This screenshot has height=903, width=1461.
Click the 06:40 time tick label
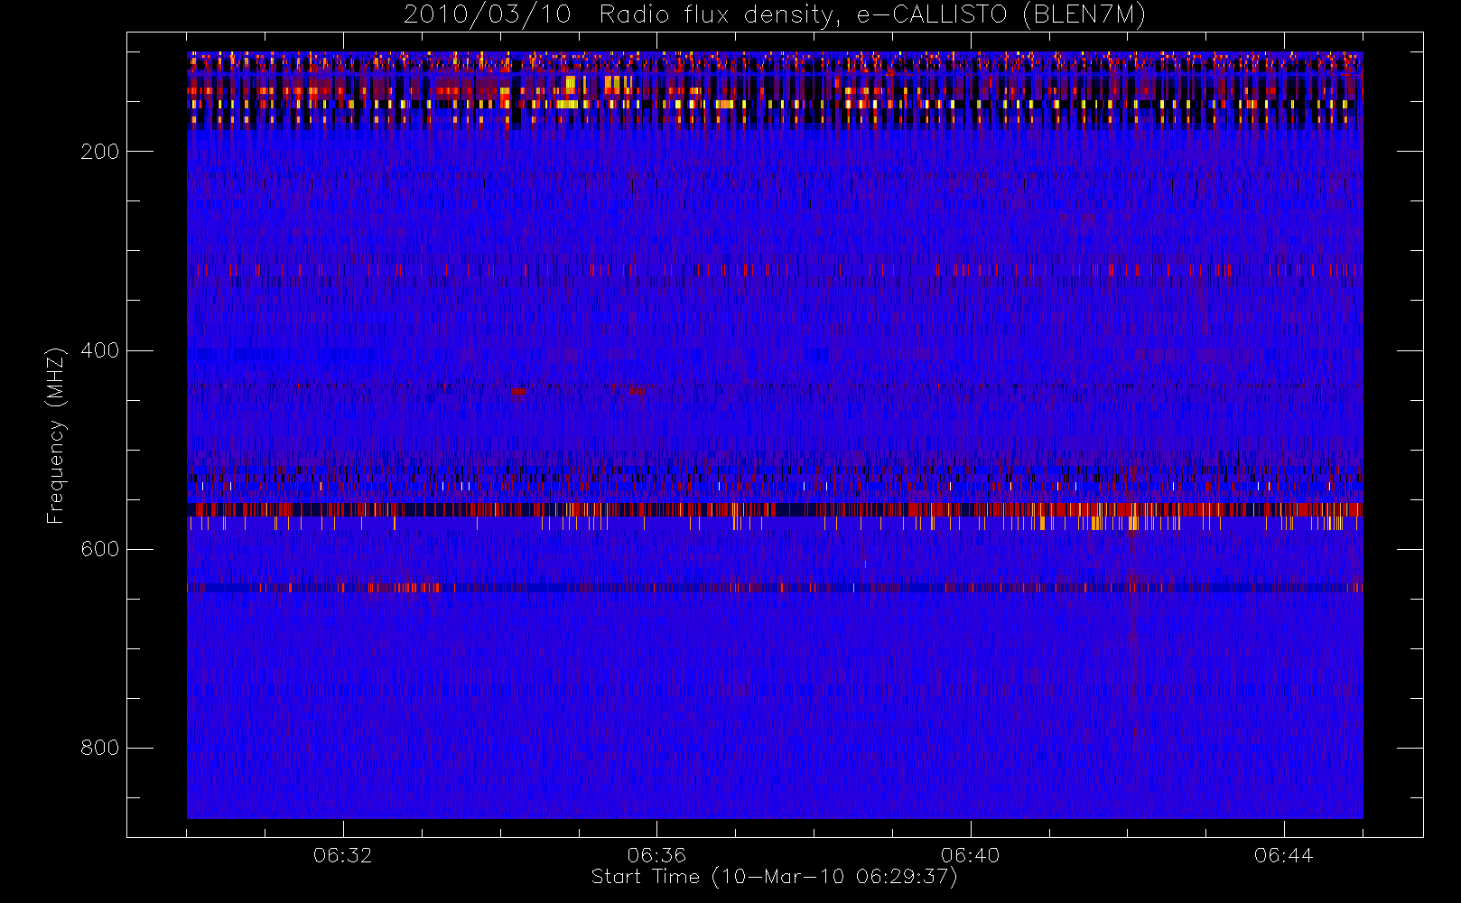[x=971, y=854]
